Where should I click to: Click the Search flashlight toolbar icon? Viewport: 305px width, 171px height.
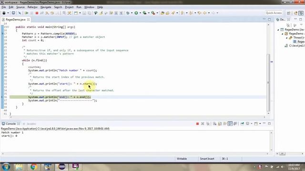[x=173, y=13]
